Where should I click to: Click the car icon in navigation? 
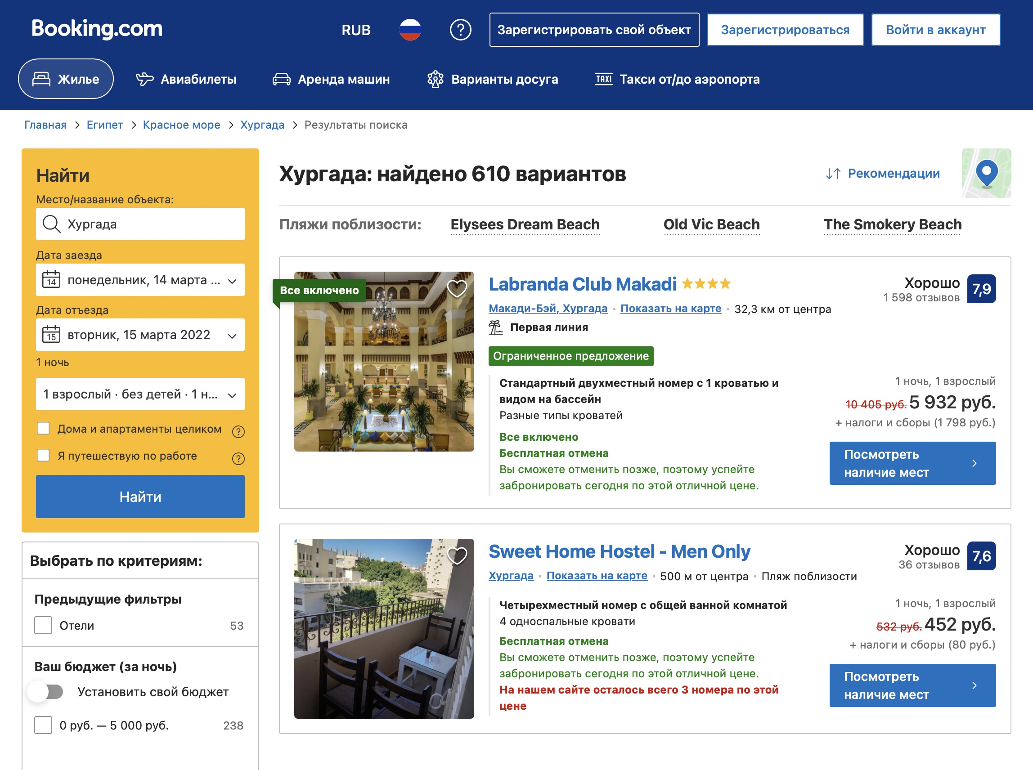pyautogui.click(x=281, y=79)
